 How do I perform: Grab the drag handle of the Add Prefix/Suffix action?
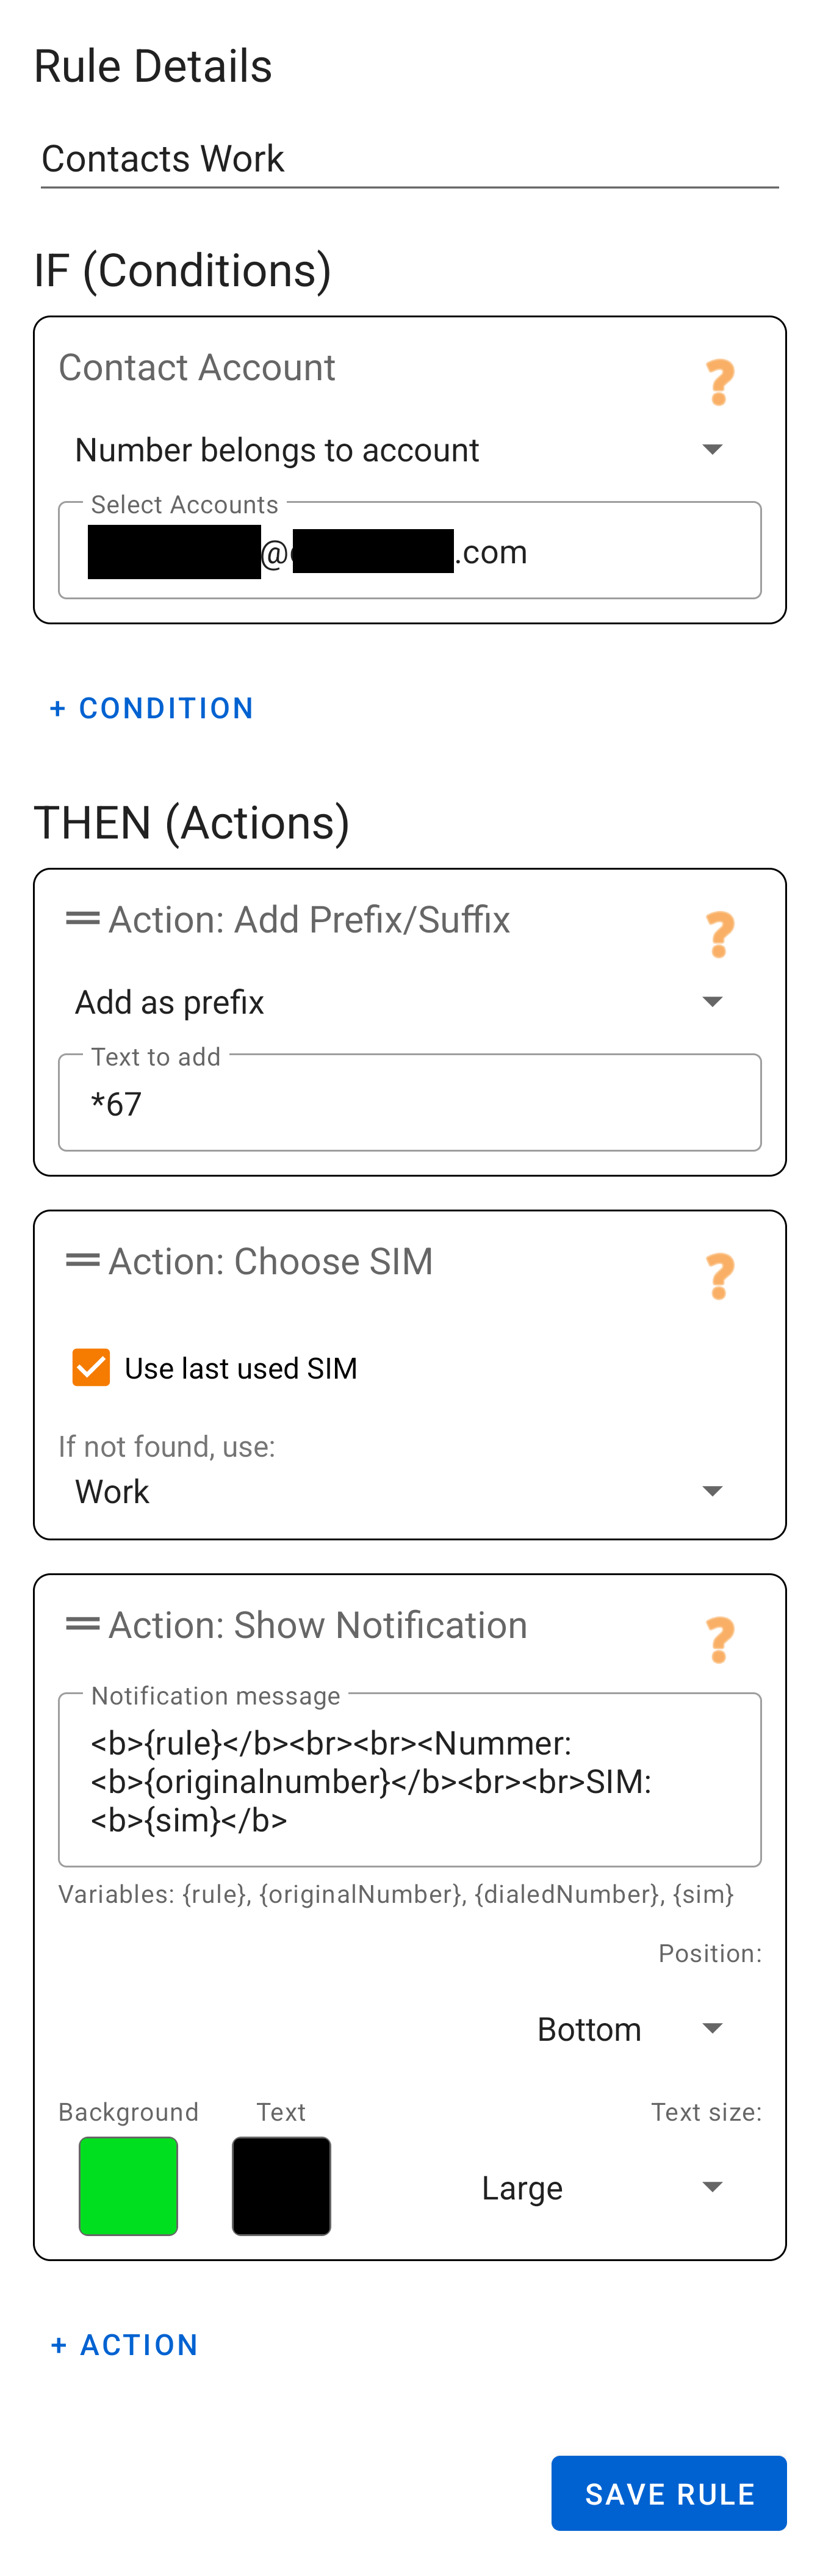82,919
